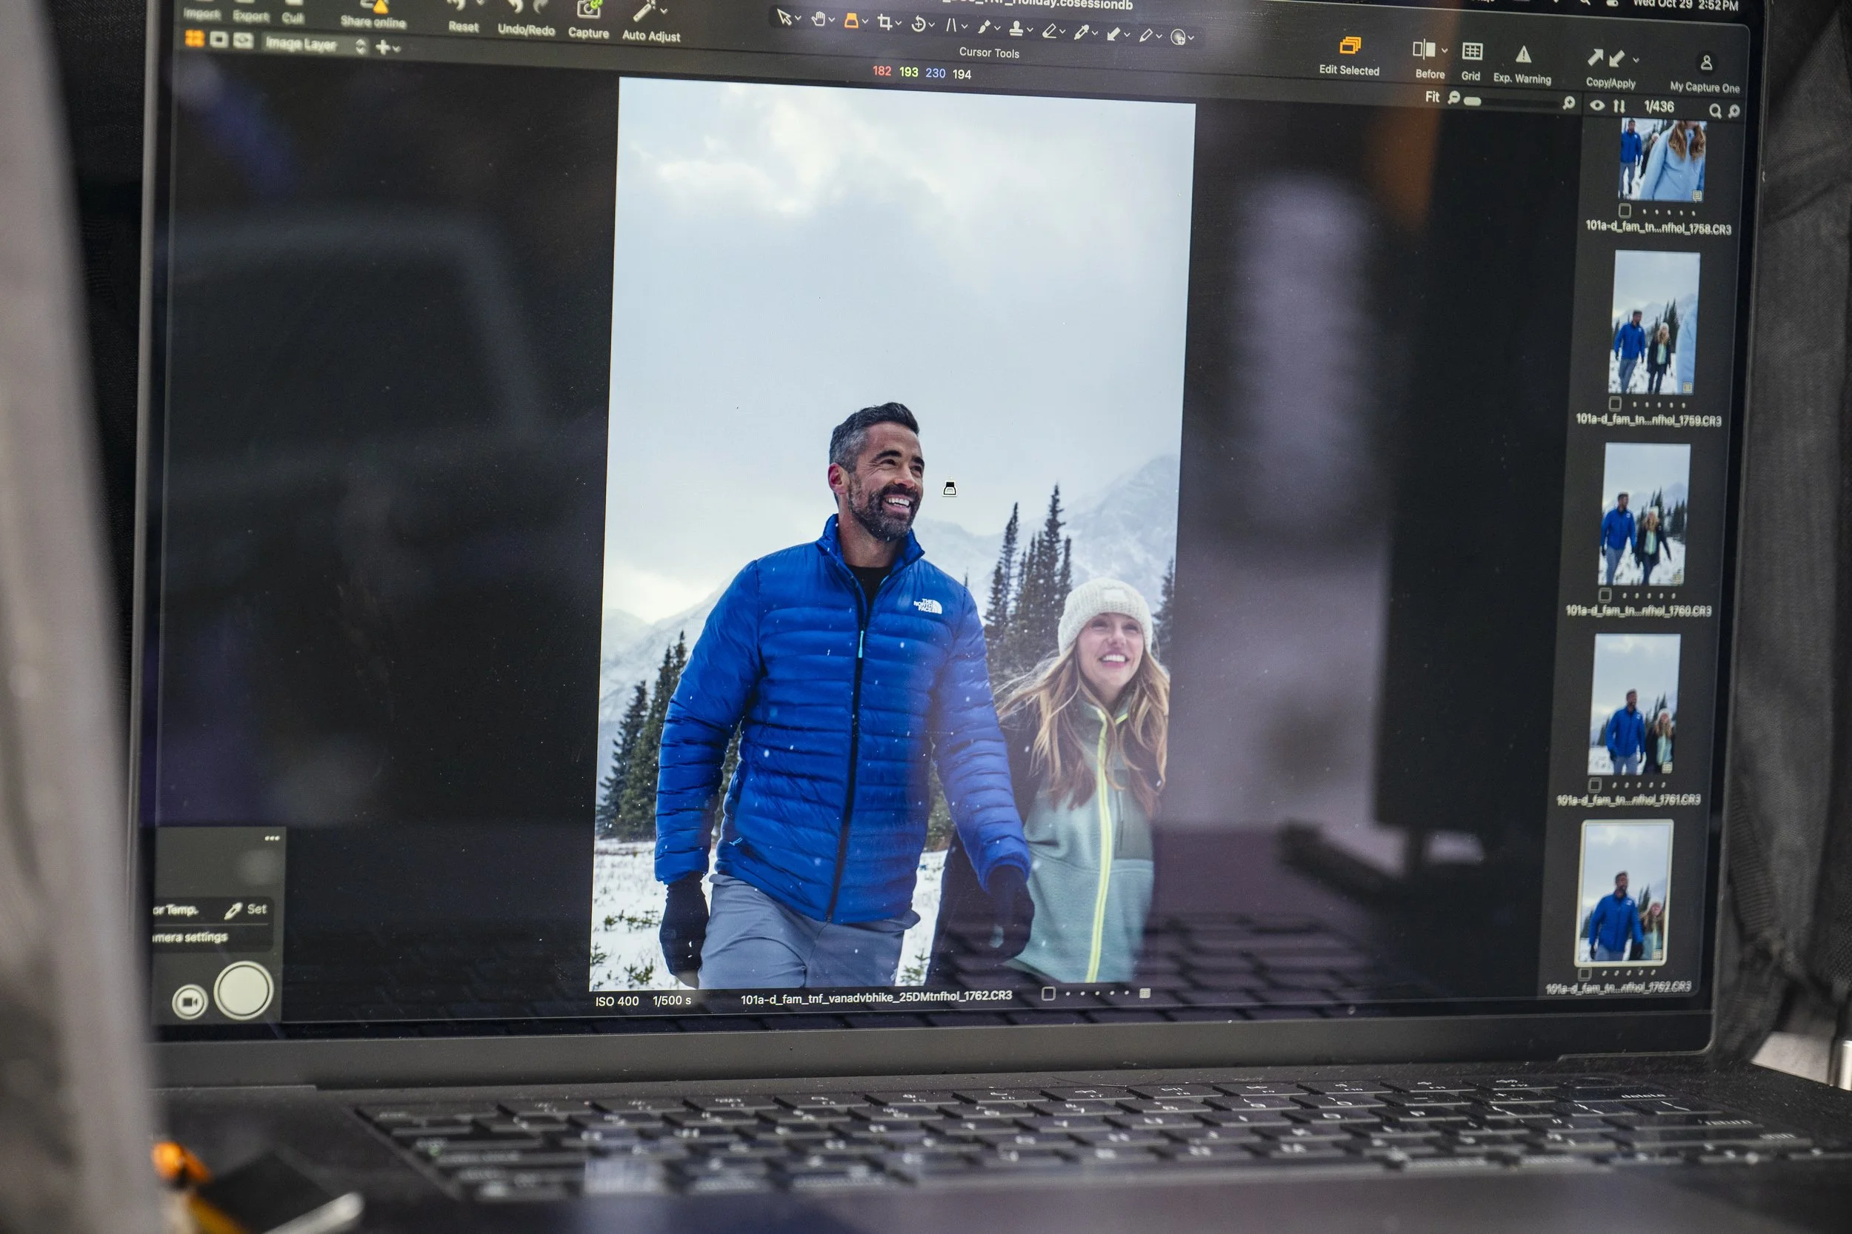Toggle the Exp. Warning indicator
This screenshot has height=1234, width=1852.
pyautogui.click(x=1523, y=54)
